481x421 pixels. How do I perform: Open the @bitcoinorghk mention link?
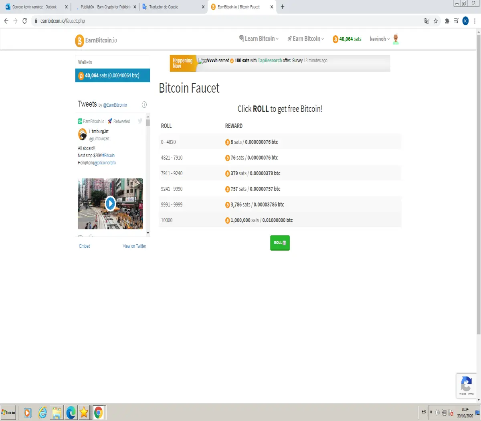click(105, 163)
